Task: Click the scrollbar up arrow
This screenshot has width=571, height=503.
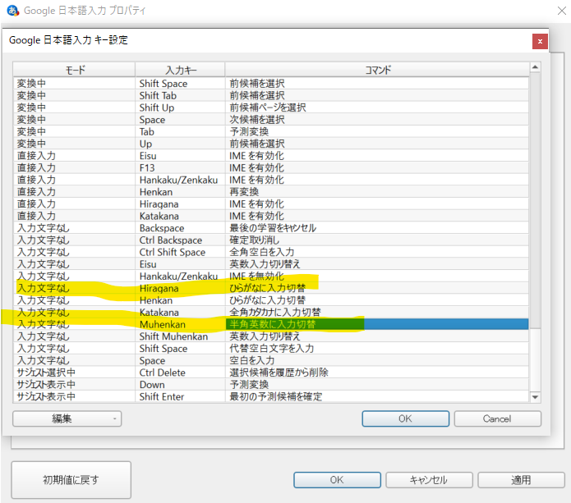Action: [535, 67]
